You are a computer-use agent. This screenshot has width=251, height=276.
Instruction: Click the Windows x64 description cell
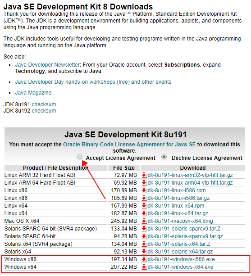56,267
